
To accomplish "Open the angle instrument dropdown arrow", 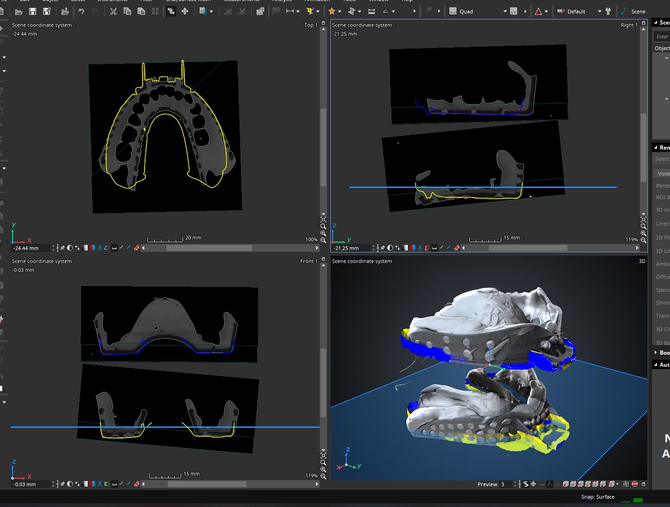I will click(393, 12).
